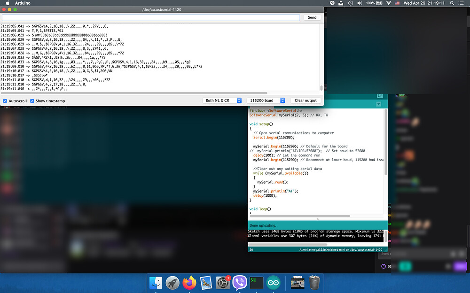
Task: Uncheck Show timestamp in Serial Monitor
Action: [32, 100]
